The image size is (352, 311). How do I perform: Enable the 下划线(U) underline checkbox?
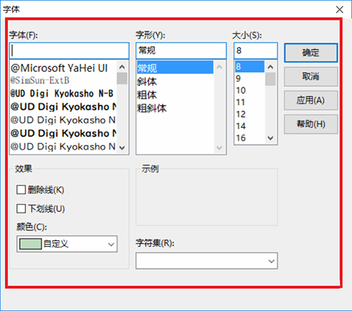21,209
